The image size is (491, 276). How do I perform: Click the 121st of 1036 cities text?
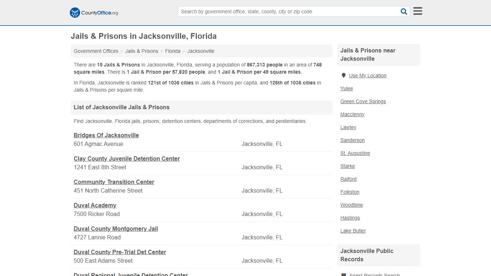pyautogui.click(x=171, y=83)
